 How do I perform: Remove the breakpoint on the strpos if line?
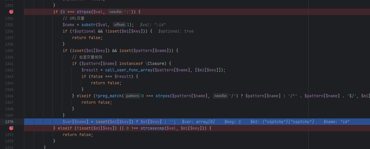11,12
